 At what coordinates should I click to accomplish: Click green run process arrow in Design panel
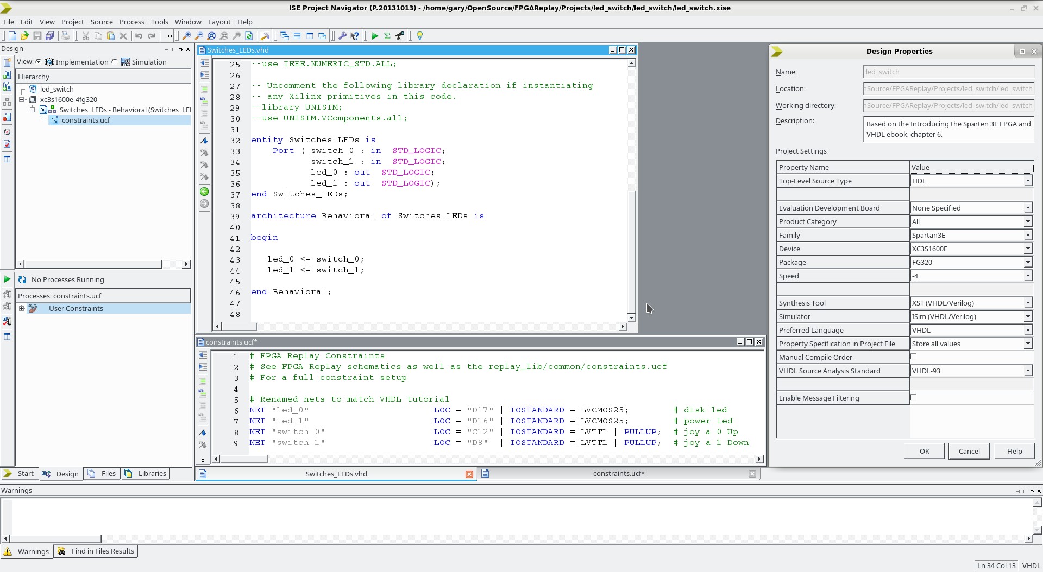pyautogui.click(x=7, y=279)
